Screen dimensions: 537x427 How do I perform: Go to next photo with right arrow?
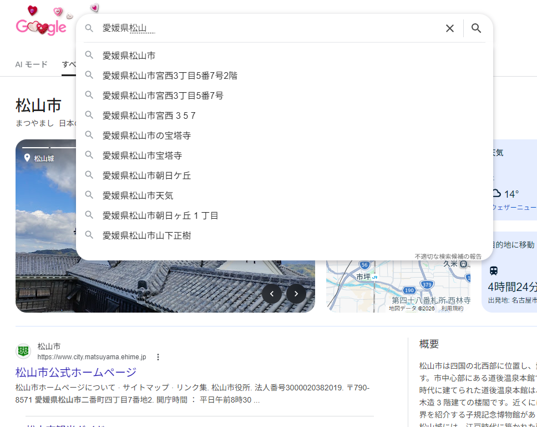pyautogui.click(x=296, y=294)
